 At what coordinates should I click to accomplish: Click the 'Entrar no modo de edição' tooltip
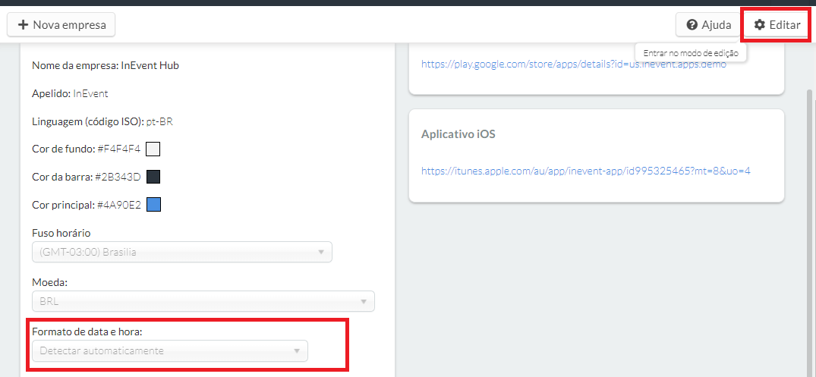(691, 52)
